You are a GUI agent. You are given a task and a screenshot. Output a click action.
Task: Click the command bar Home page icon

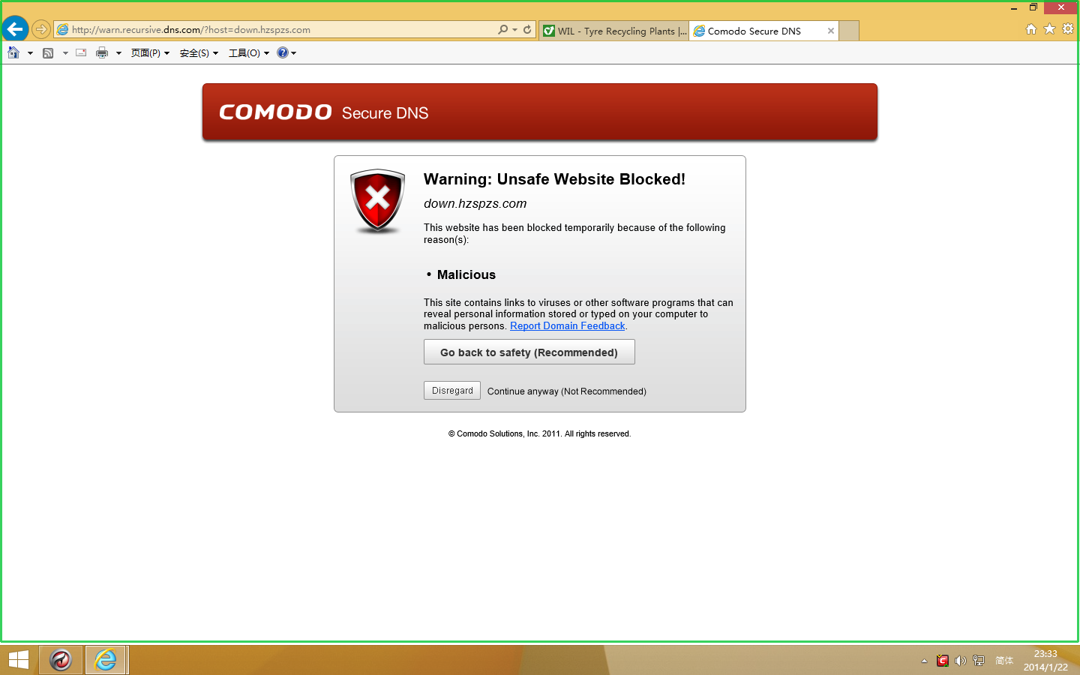point(13,52)
